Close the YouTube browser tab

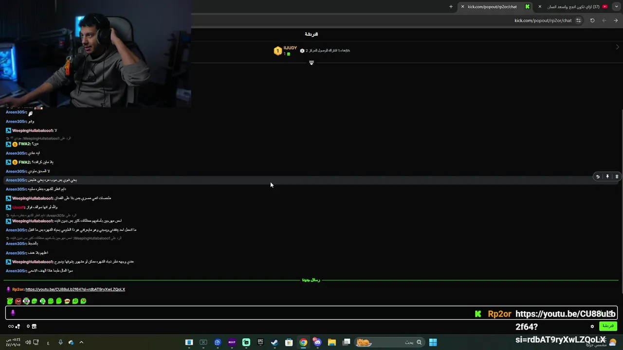pyautogui.click(x=540, y=7)
